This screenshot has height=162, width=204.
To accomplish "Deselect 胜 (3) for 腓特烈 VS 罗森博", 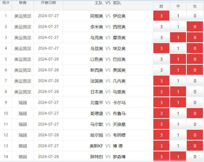I will click(x=161, y=156).
